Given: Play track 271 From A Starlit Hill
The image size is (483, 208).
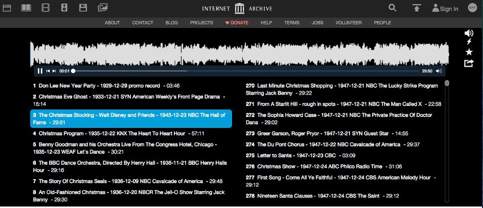Looking at the screenshot, I should [344, 104].
